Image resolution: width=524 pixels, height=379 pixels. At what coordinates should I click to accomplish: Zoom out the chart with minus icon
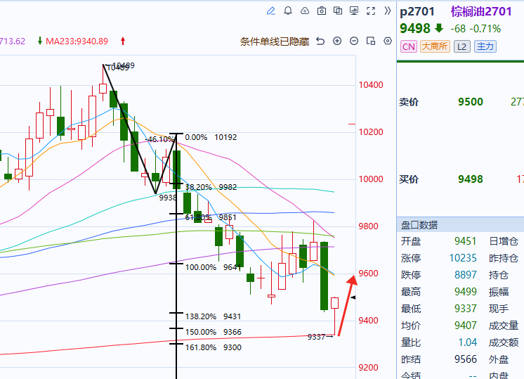click(x=354, y=41)
